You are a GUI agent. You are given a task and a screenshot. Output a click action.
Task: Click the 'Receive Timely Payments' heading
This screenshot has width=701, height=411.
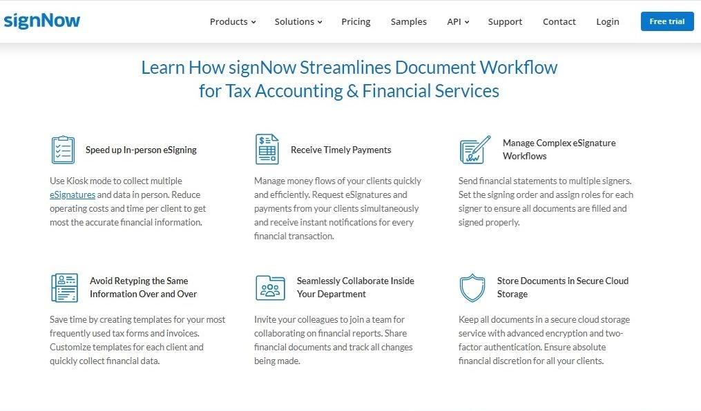(x=340, y=150)
